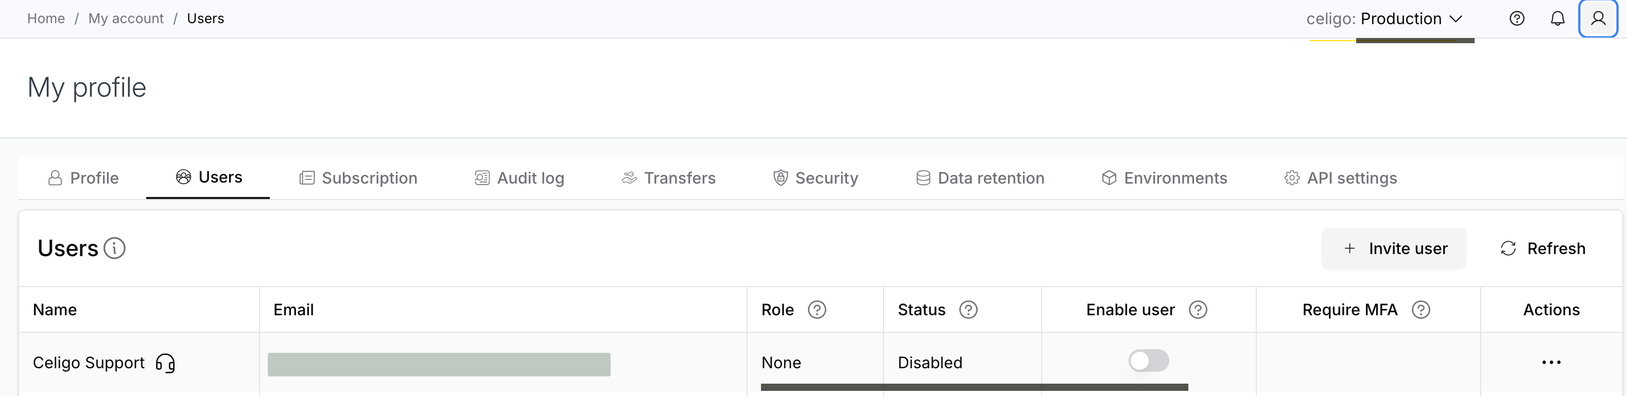Check the notifications bell
The width and height of the screenshot is (1627, 396).
coord(1557,19)
